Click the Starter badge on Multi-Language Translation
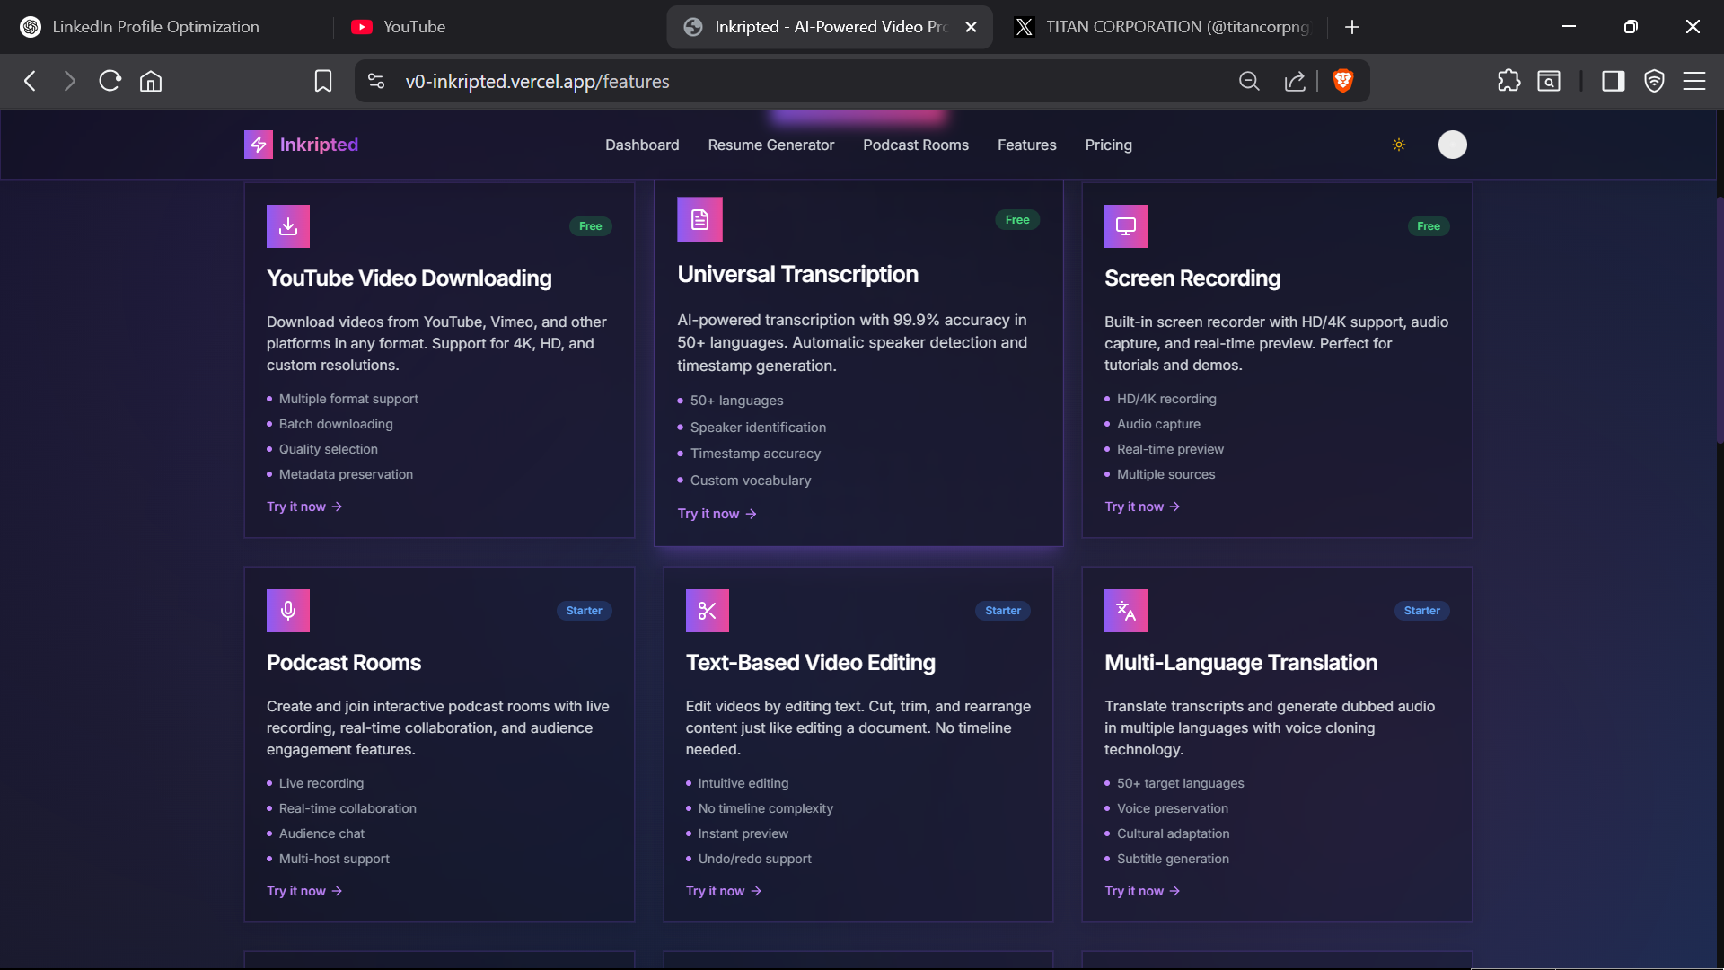 [1422, 611]
